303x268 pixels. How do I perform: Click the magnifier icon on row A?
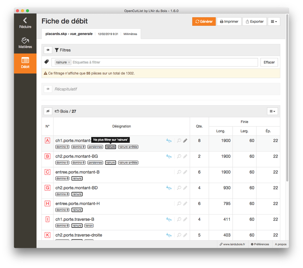point(179,141)
